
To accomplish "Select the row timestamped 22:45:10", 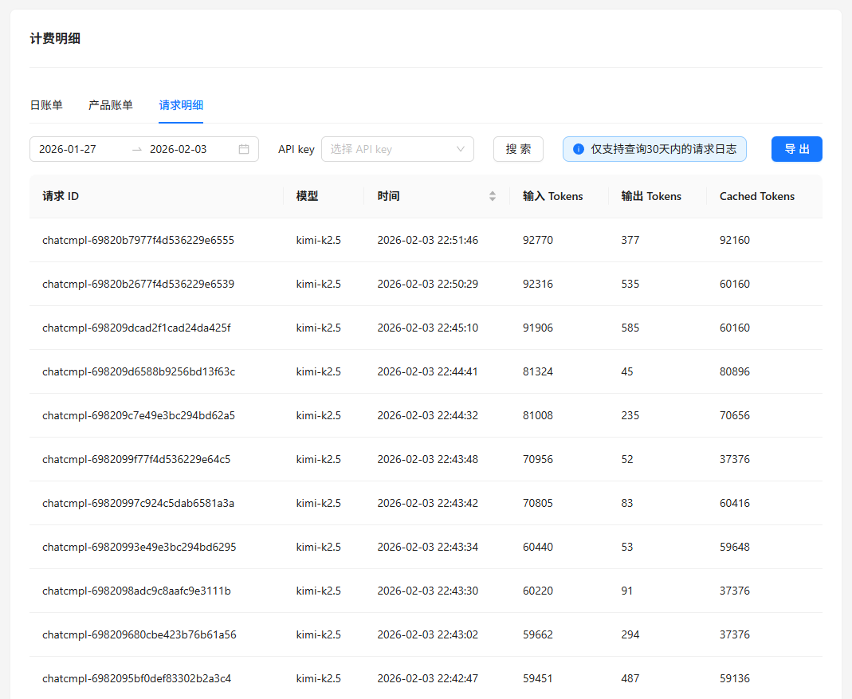I will coord(426,328).
